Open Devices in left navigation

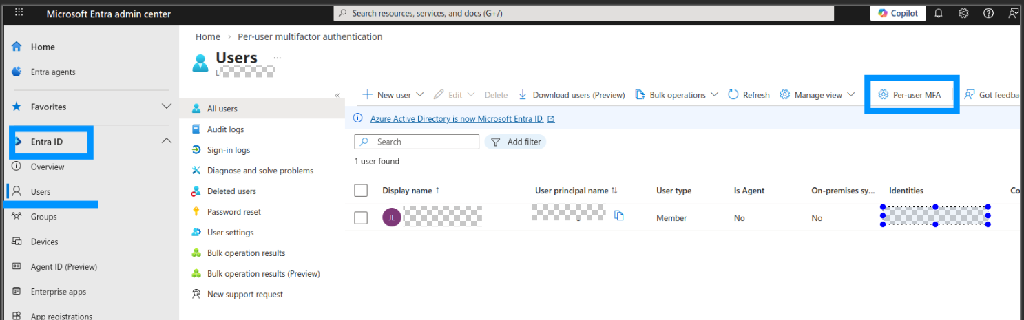click(45, 242)
